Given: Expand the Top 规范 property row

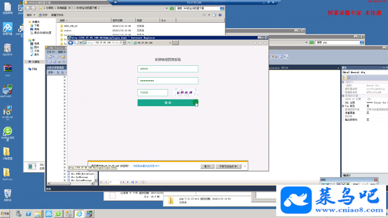Looking at the screenshot, I should [x=343, y=106].
